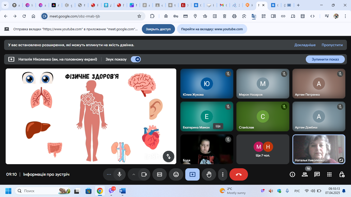Click Перейти на вкладку: www.youtube.com
The image size is (351, 197).
click(x=212, y=29)
